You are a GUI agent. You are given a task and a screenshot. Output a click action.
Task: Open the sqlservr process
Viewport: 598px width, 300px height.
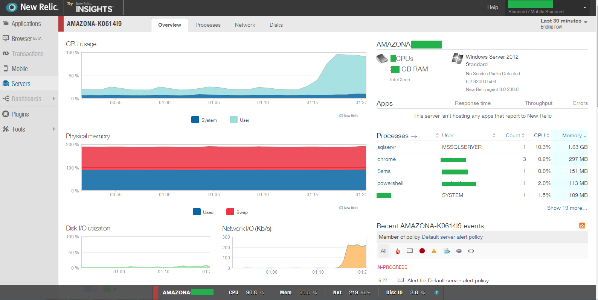pyautogui.click(x=387, y=147)
